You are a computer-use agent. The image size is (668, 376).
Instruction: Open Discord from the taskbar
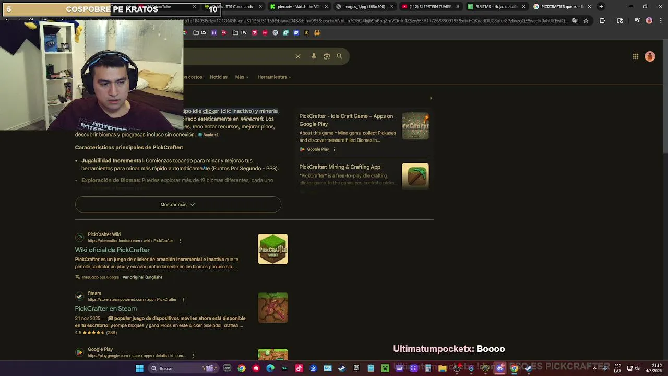point(500,369)
